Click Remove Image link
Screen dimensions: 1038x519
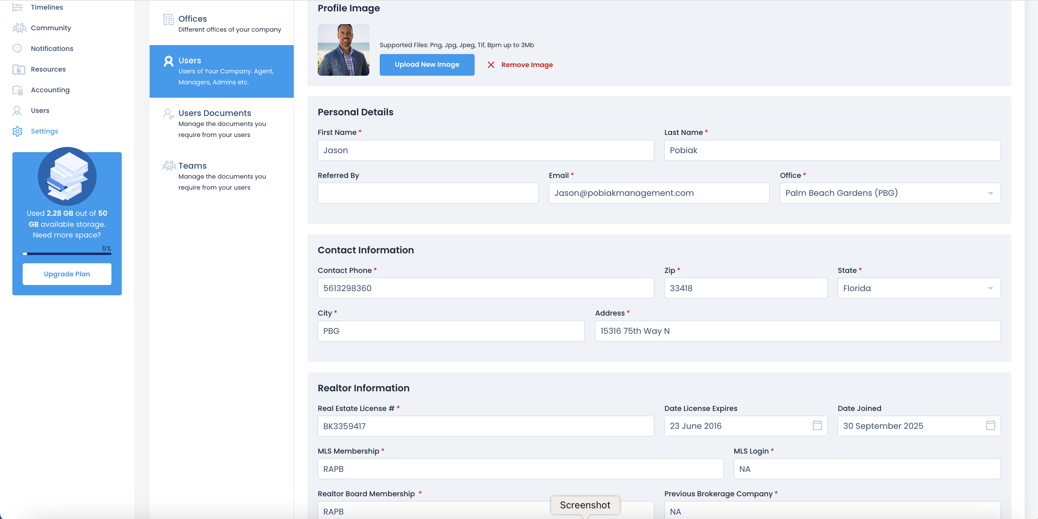(527, 65)
